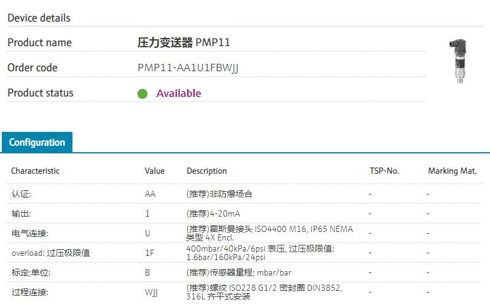The width and height of the screenshot is (490, 308).
Task: Click the value AA in the table
Action: point(150,194)
